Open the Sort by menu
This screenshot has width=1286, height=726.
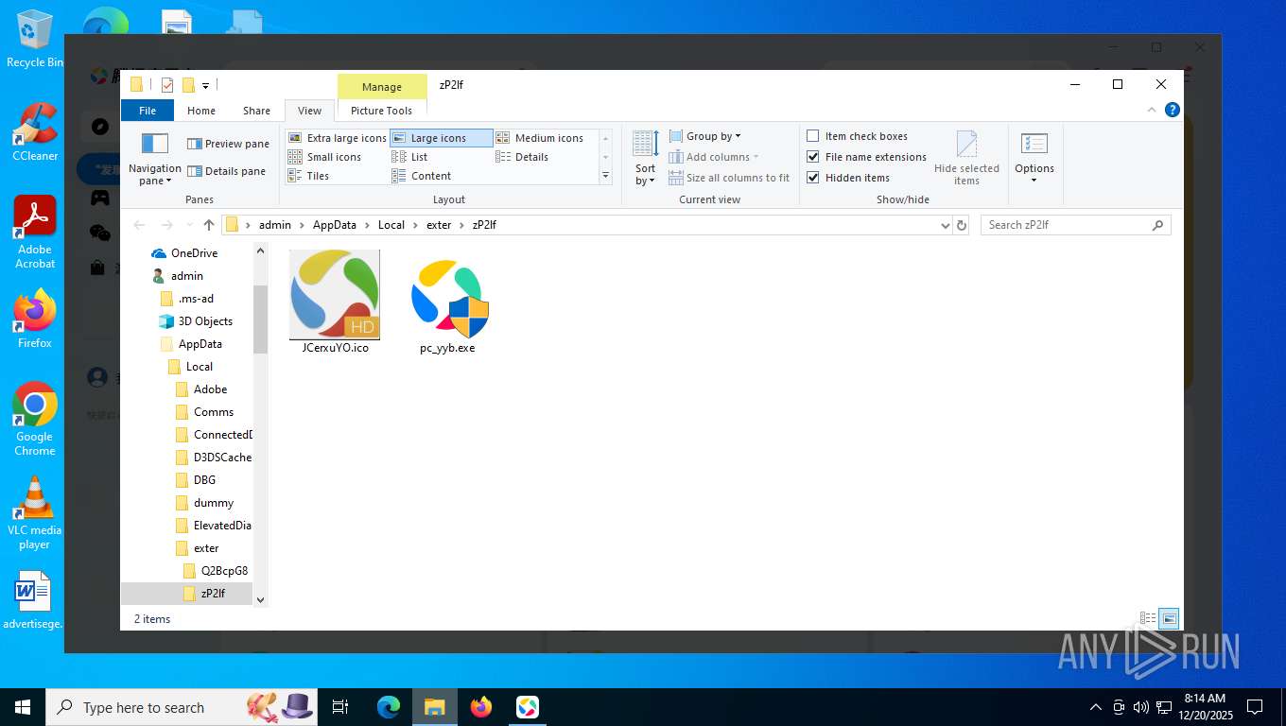[x=645, y=159]
